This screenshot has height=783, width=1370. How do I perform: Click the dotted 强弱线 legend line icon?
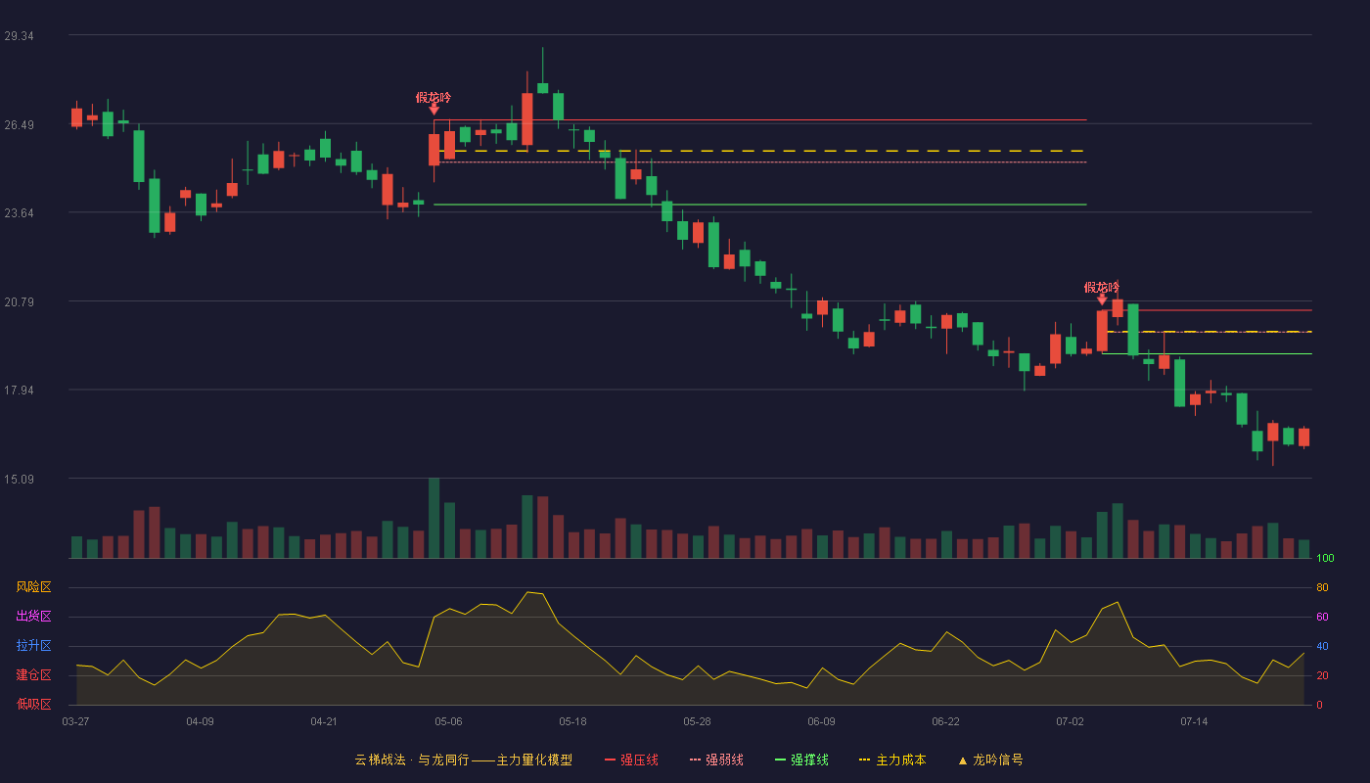pyautogui.click(x=695, y=760)
